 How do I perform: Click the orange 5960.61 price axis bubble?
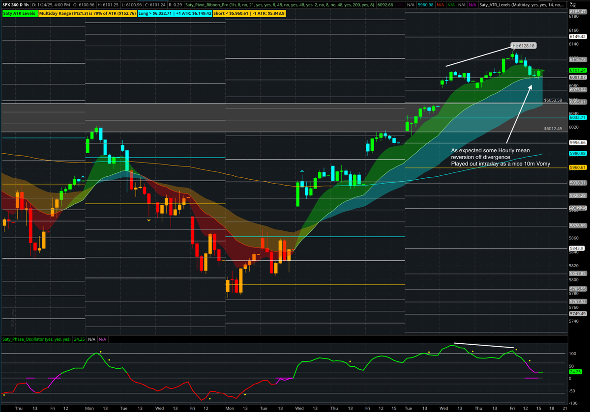pyautogui.click(x=577, y=167)
